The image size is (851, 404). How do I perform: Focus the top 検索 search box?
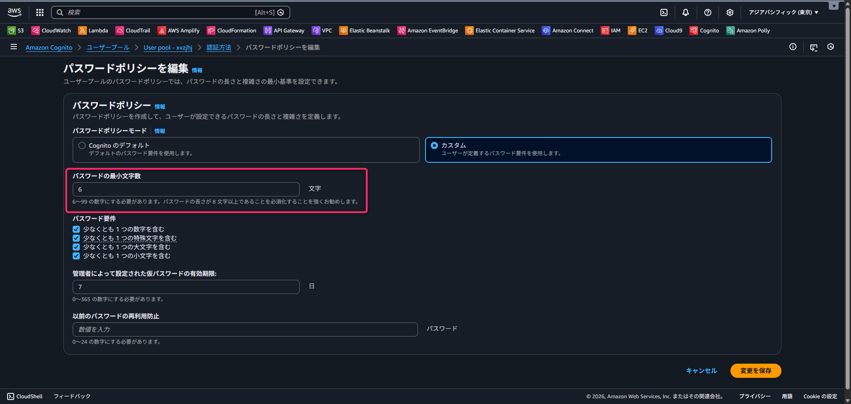[x=171, y=12]
